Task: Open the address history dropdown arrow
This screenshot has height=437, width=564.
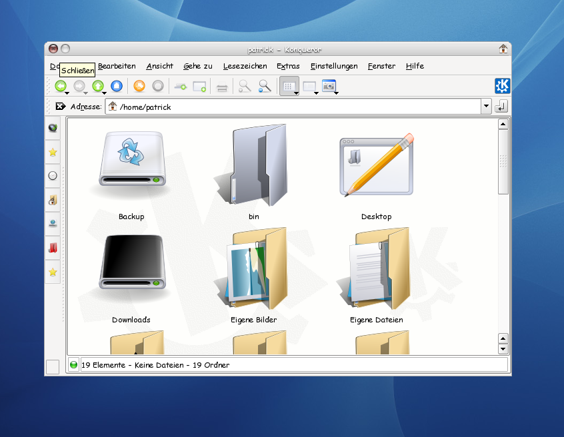Action: (486, 107)
